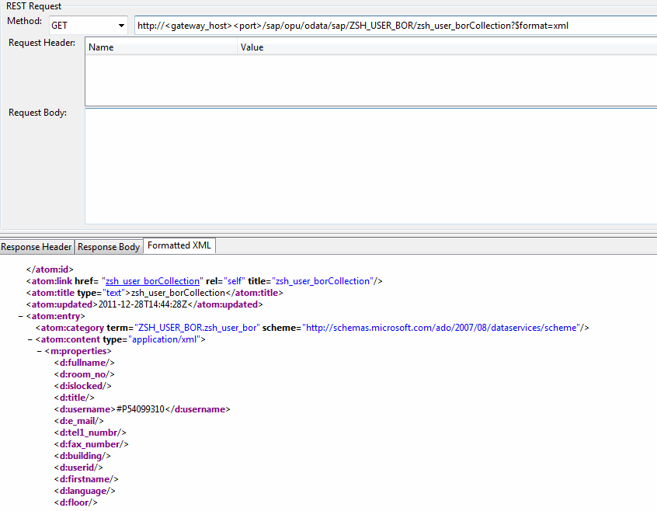Screen dimensions: 657x511
Task: Collapse the atom:entry XML node
Action: click(20, 315)
